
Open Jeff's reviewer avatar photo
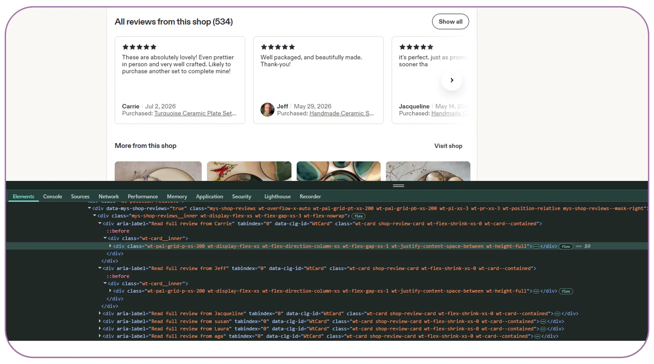(267, 110)
